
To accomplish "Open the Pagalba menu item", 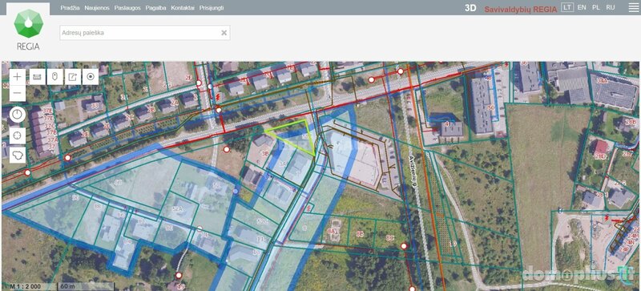I will coord(155,8).
